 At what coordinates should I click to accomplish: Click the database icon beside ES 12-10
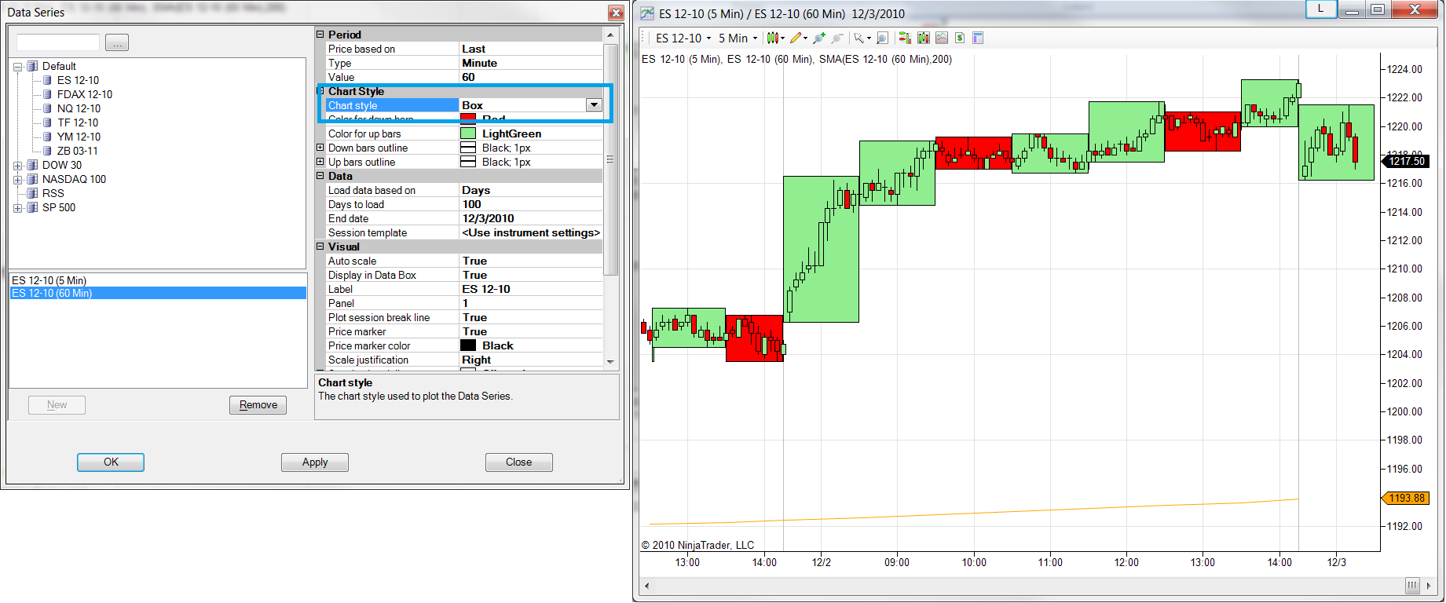(x=47, y=80)
